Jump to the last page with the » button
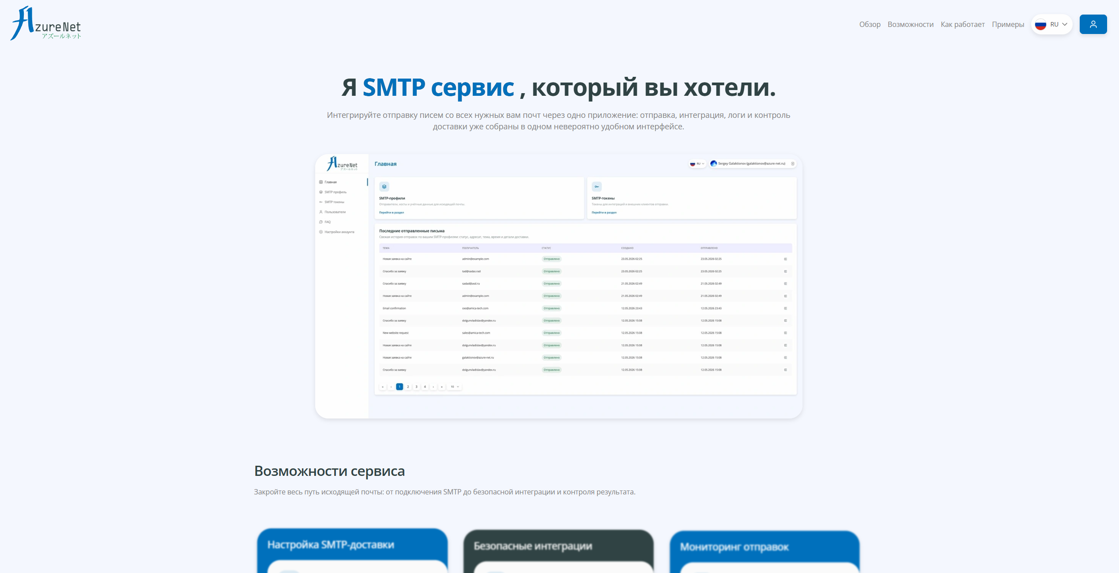Viewport: 1119px width, 573px height. (442, 387)
